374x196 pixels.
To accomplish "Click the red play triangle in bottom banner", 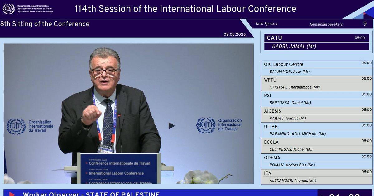I will pos(12,194).
